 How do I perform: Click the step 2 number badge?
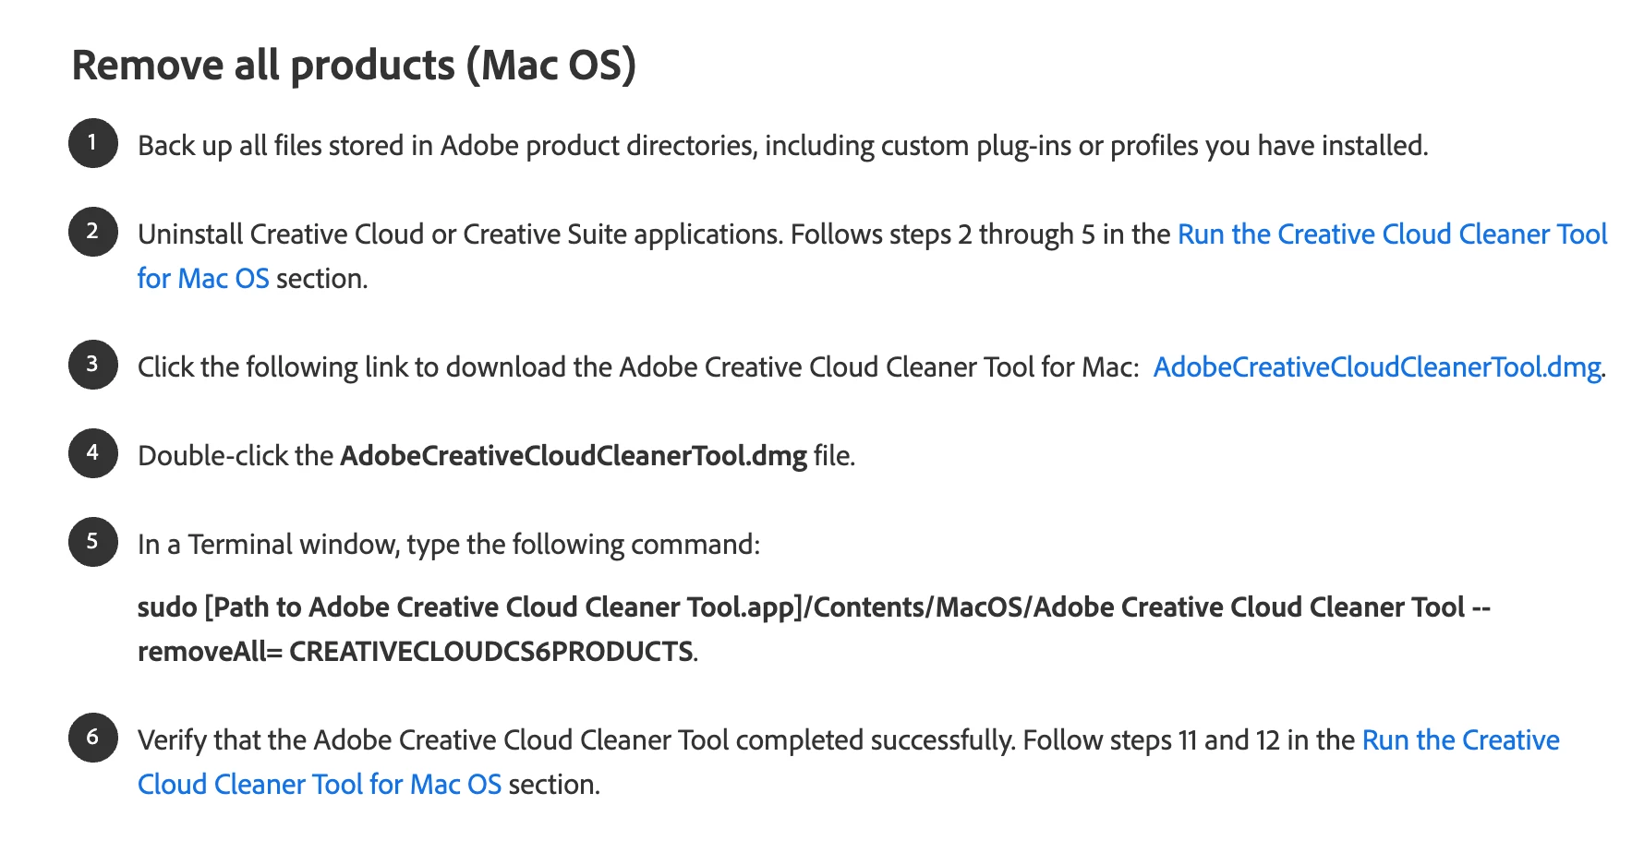click(92, 232)
